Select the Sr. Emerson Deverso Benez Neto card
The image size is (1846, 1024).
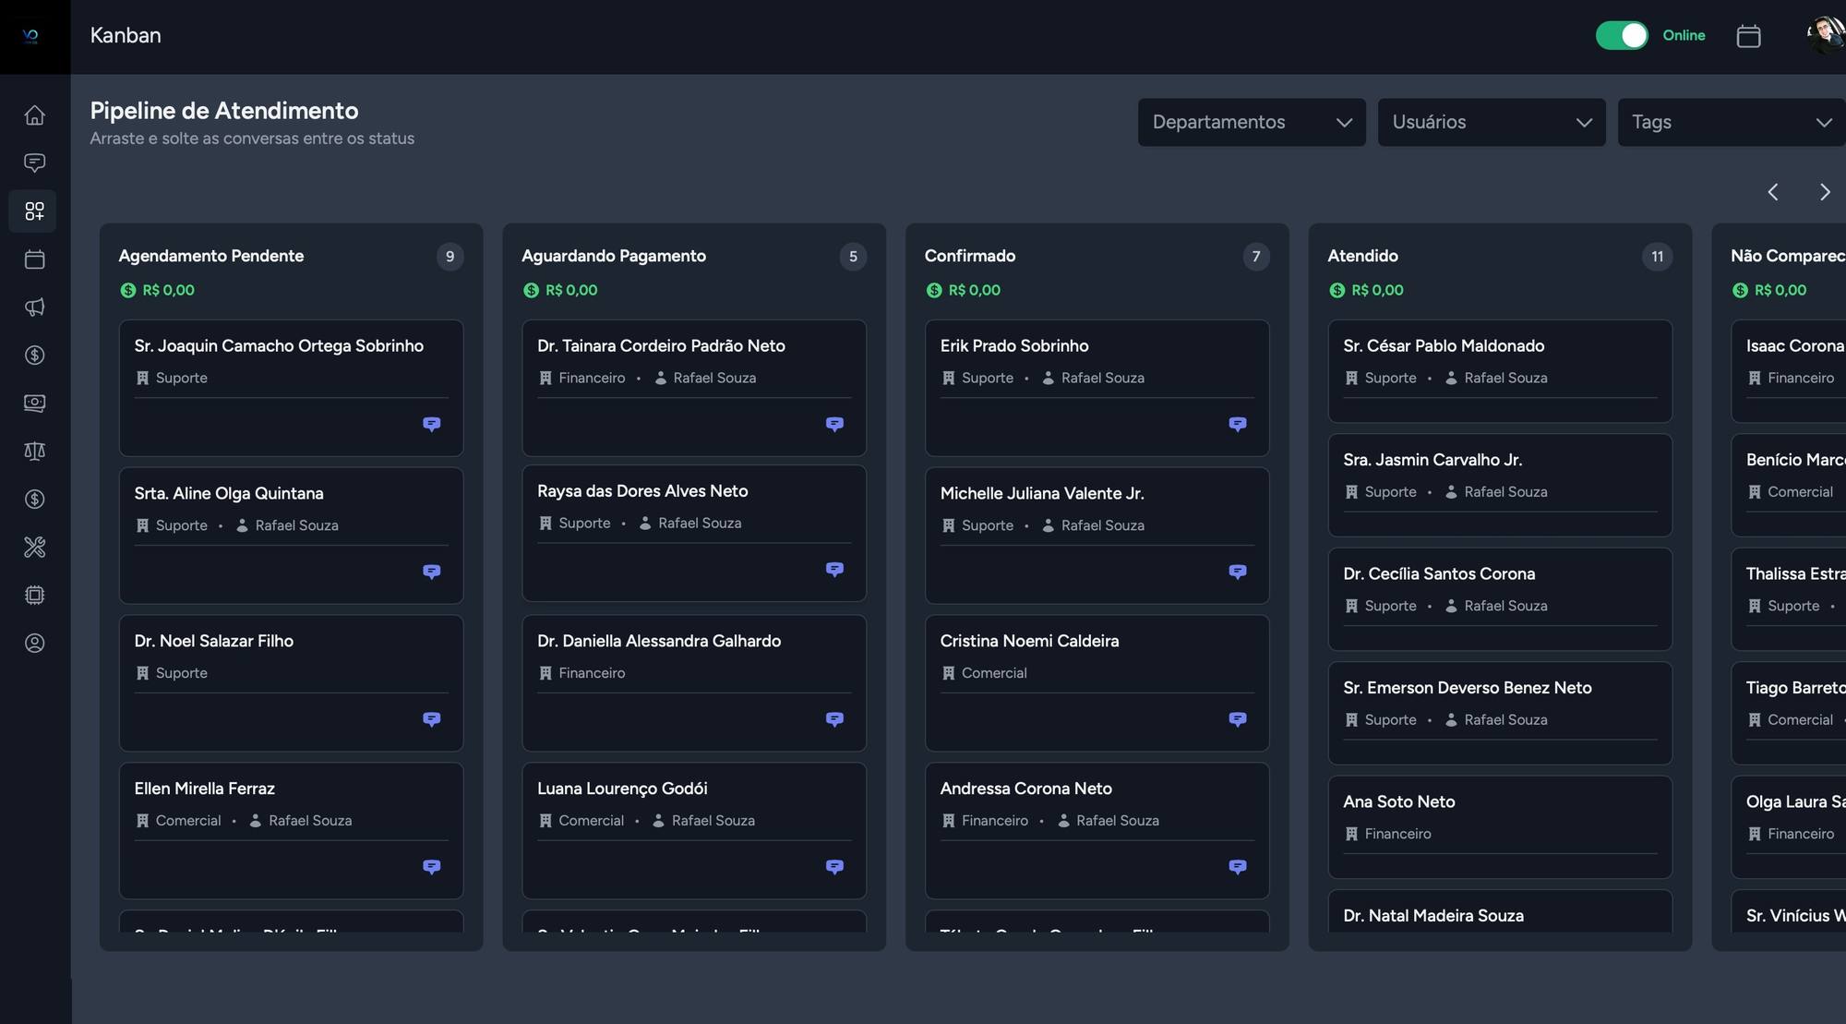click(x=1500, y=713)
